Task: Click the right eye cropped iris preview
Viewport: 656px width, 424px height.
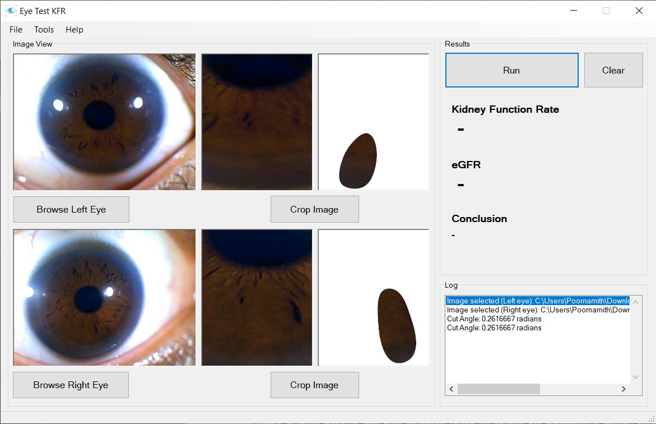Action: 257,297
